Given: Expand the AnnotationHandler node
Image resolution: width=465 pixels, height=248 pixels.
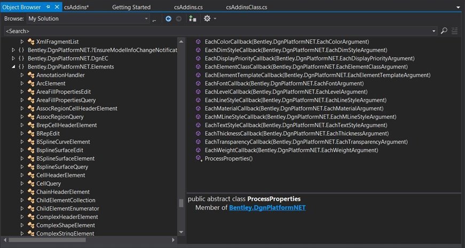Looking at the screenshot, I should tap(22, 75).
